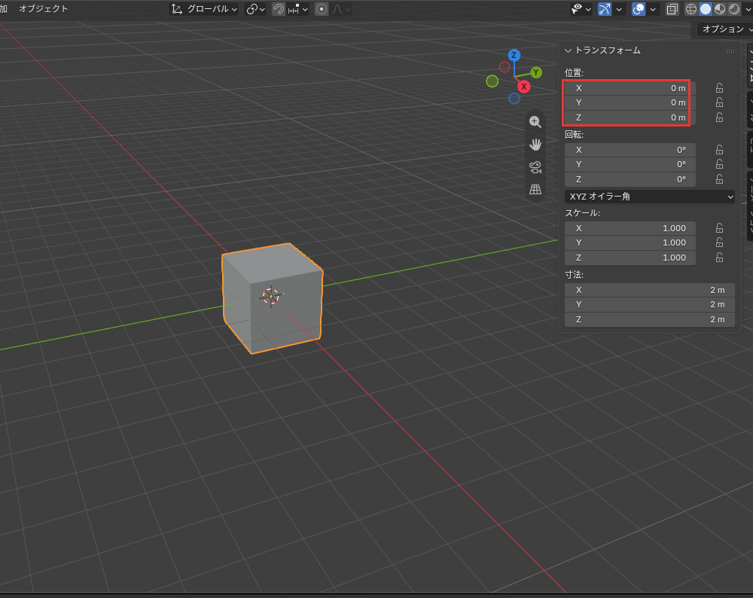Open the グローバル transform orientation dropdown
Screen dimensions: 753x598
204,9
